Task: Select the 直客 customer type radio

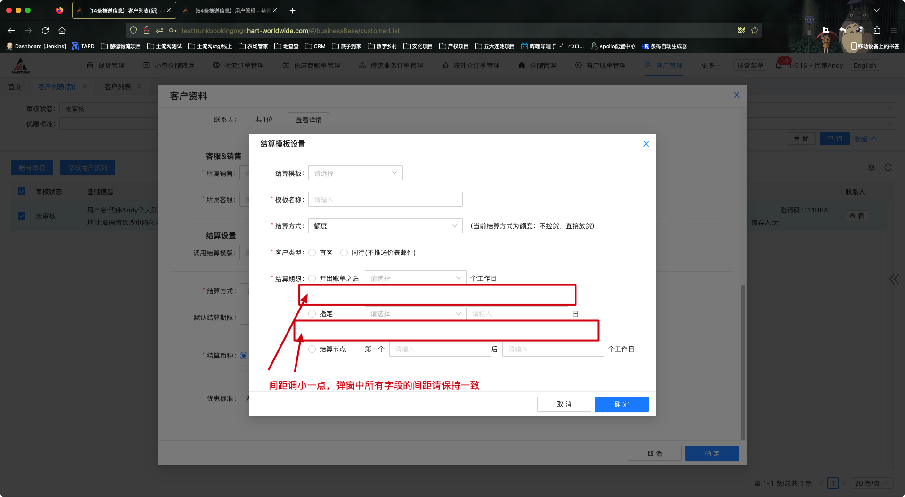Action: (x=312, y=253)
